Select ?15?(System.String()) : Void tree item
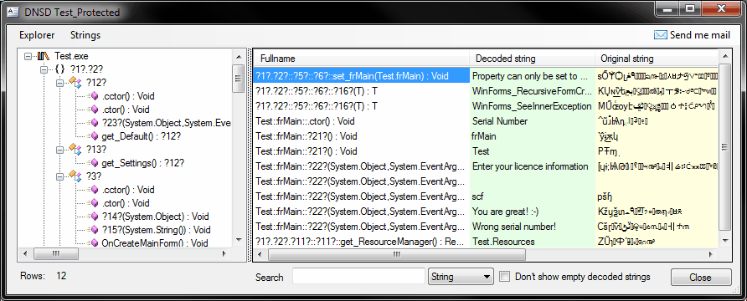This screenshot has width=747, height=301. point(156,230)
